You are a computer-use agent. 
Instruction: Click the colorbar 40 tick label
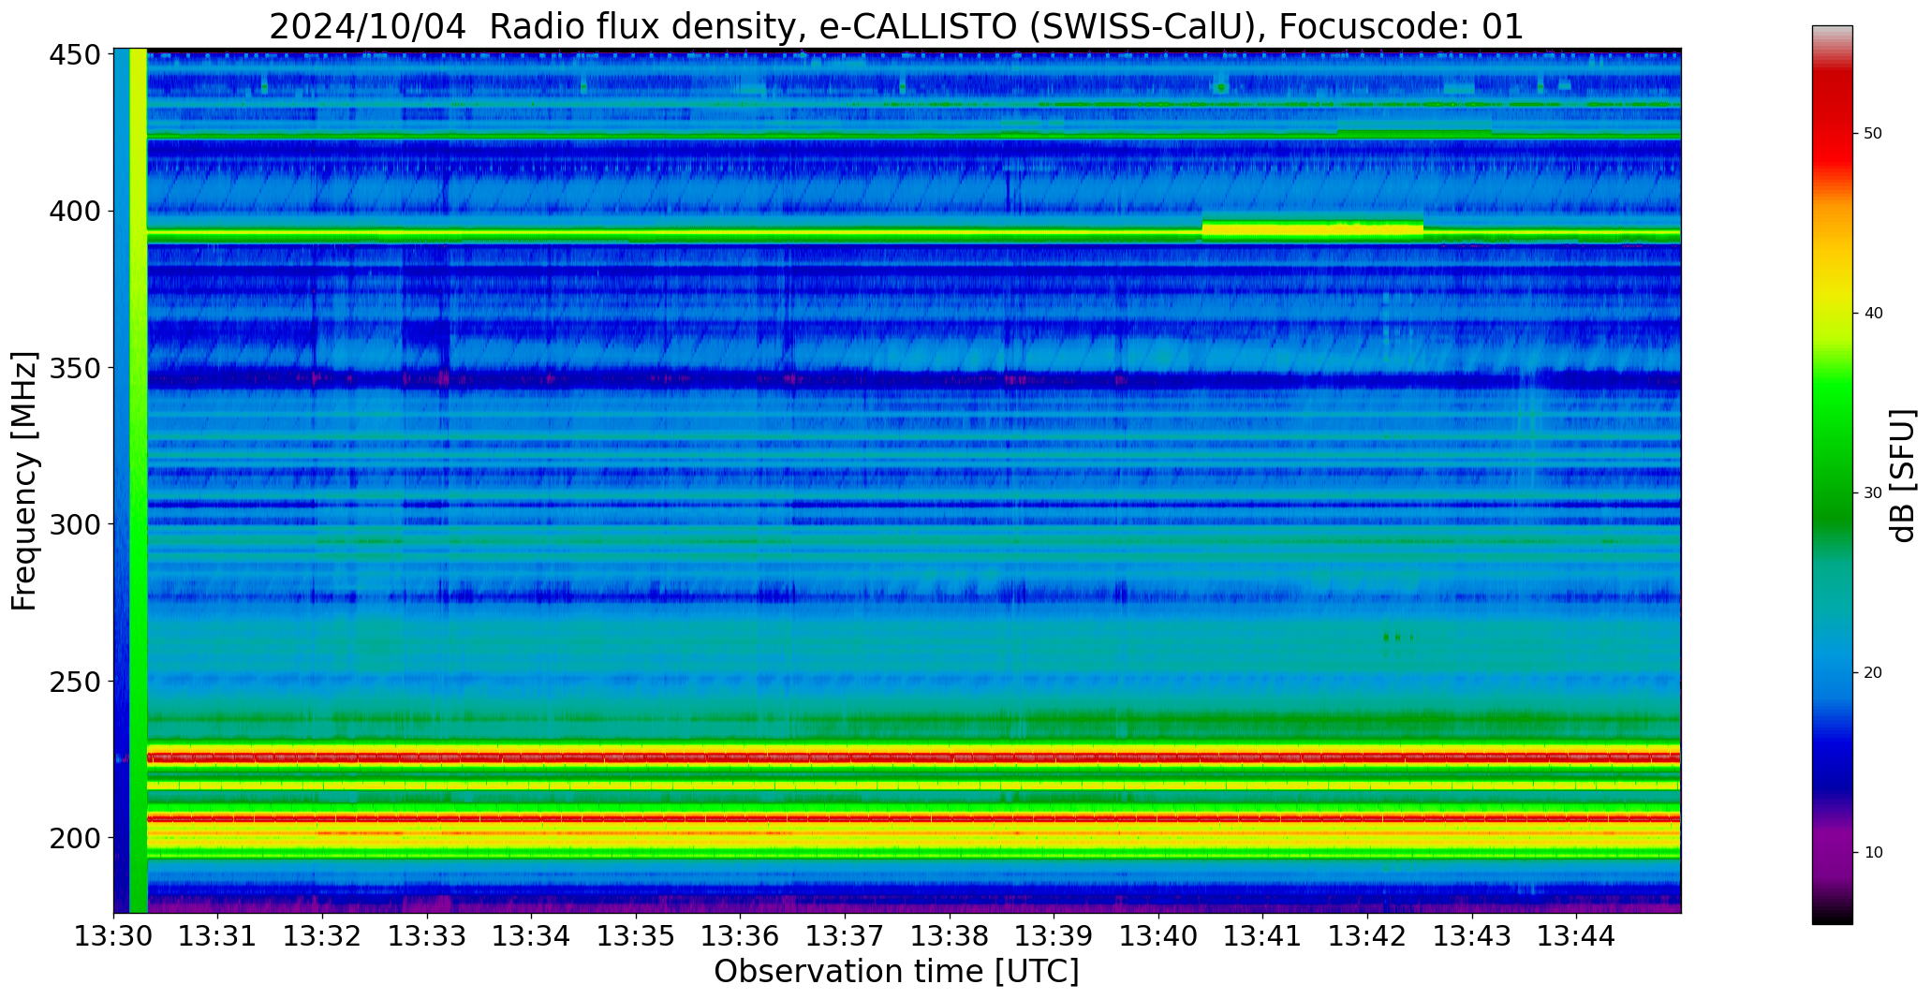(1873, 314)
